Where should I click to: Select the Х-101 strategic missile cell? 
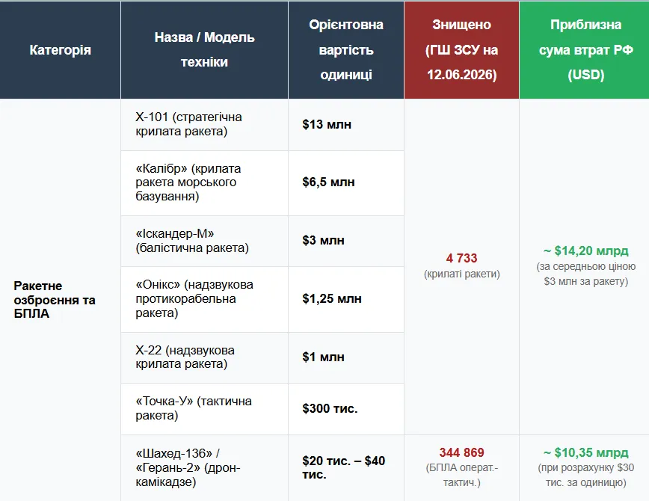(x=204, y=125)
